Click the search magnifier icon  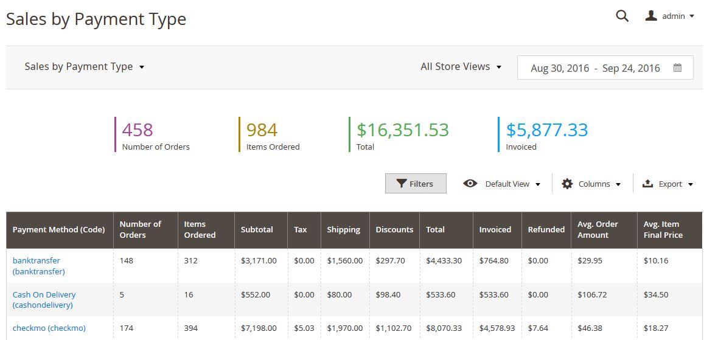point(622,16)
